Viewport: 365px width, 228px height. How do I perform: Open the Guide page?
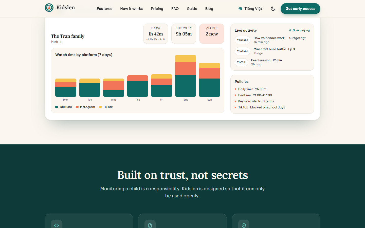[192, 9]
